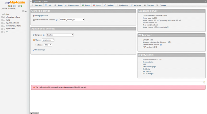207x114 pixels.
Task: Click New to create a database
Action: click(x=7, y=14)
